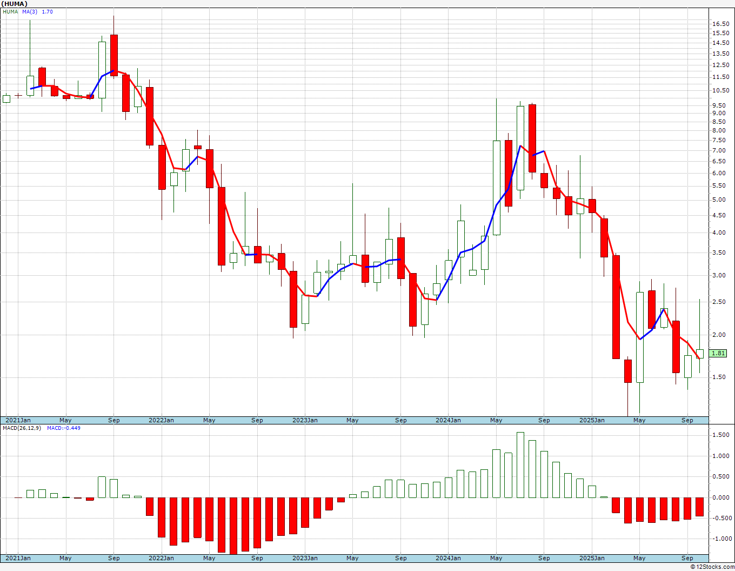Select the 3.00 price level label
The height and width of the screenshot is (571, 735).
[719, 275]
